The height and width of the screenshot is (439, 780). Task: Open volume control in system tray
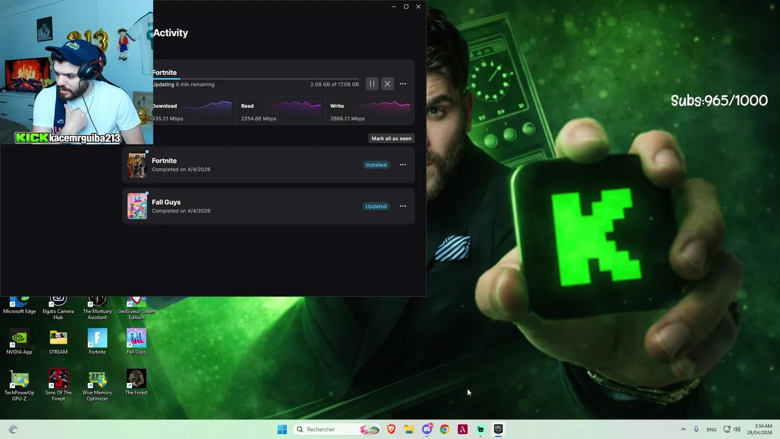coord(737,429)
